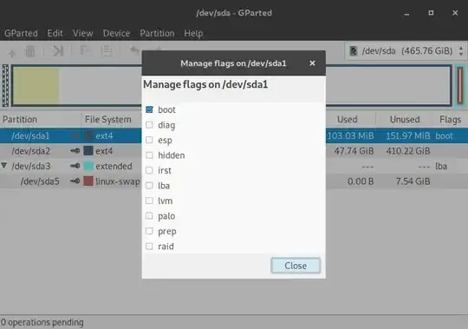Select the /dev/sda2 partition row

click(234, 151)
